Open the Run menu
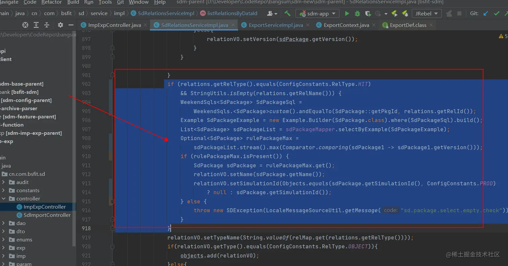 tap(89, 2)
